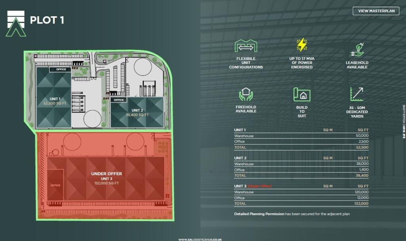This screenshot has height=241, width=406.
Task: Select the Unit 3 office block
Action: pos(55,185)
